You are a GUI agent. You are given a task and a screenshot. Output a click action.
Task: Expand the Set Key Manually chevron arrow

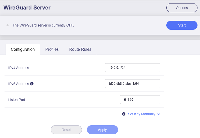click(x=159, y=114)
